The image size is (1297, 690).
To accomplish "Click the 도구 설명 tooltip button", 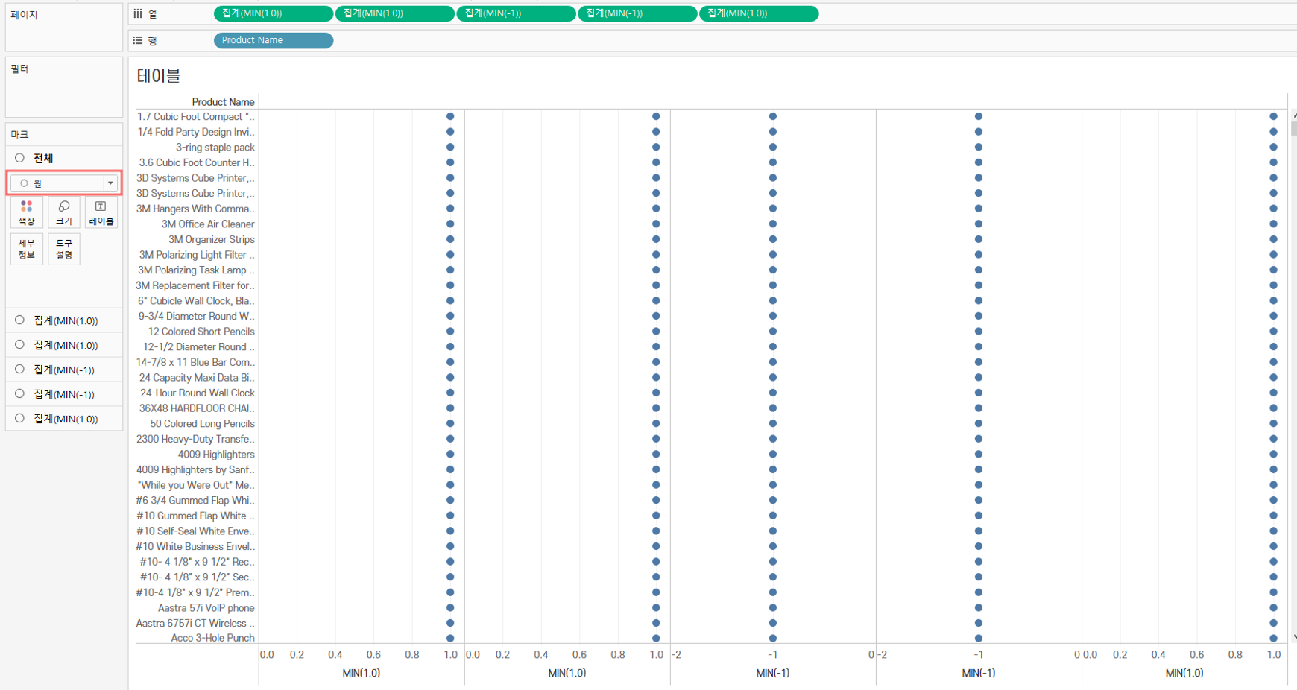I will click(x=64, y=249).
